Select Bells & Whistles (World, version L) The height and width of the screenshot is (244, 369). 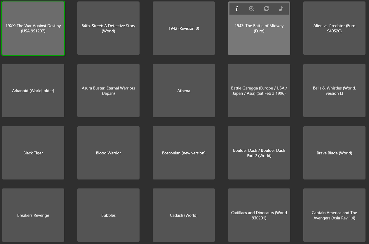[334, 90]
